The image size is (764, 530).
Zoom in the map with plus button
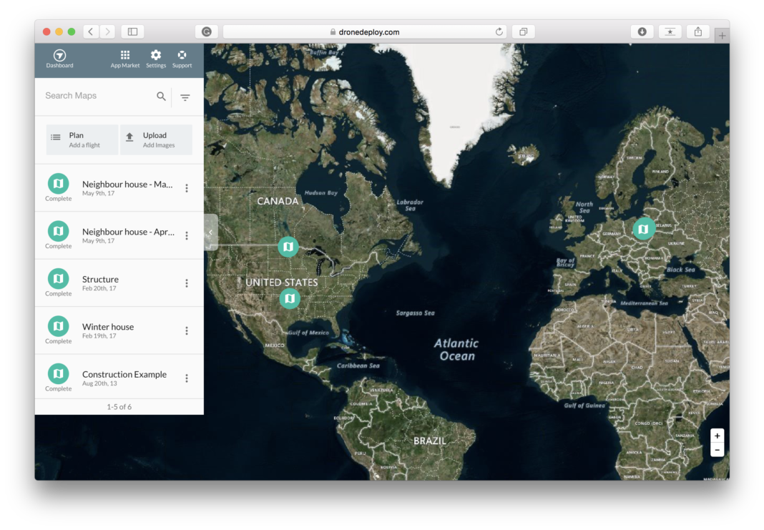[x=717, y=436]
